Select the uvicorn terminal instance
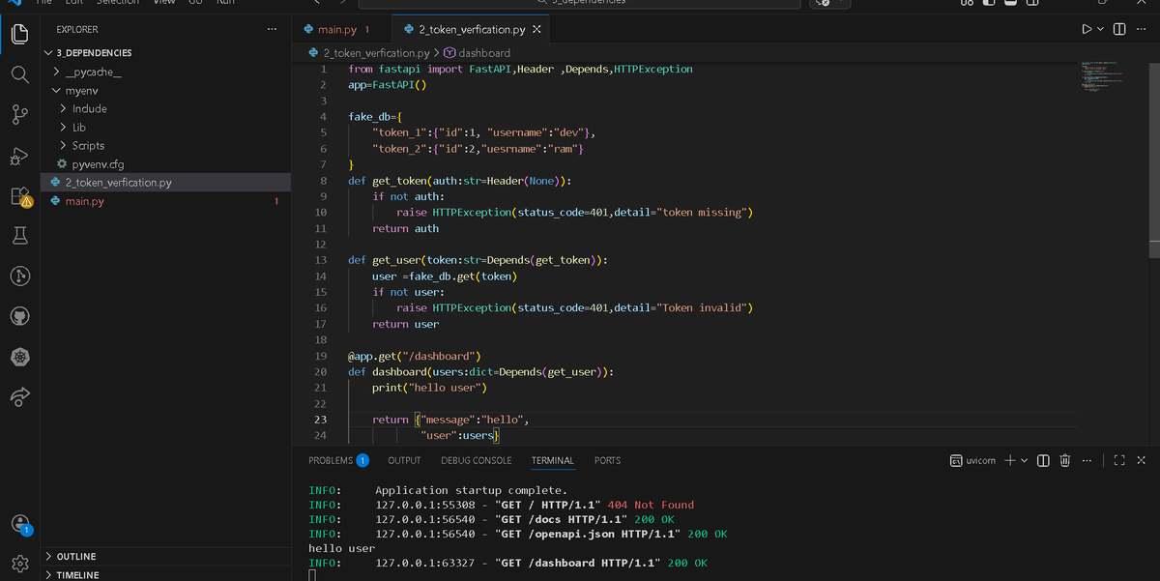Viewport: 1160px width, 581px height. pos(973,460)
